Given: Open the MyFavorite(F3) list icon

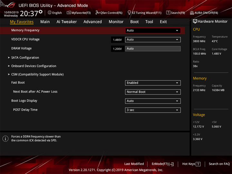Looking at the screenshot, I should pyautogui.click(x=69, y=13).
